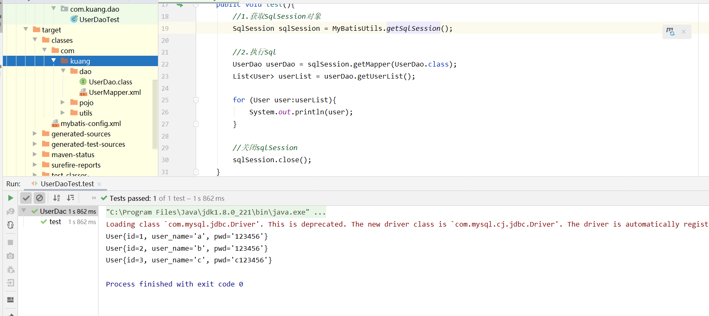Click the Dump Threads camera icon

pos(10,256)
